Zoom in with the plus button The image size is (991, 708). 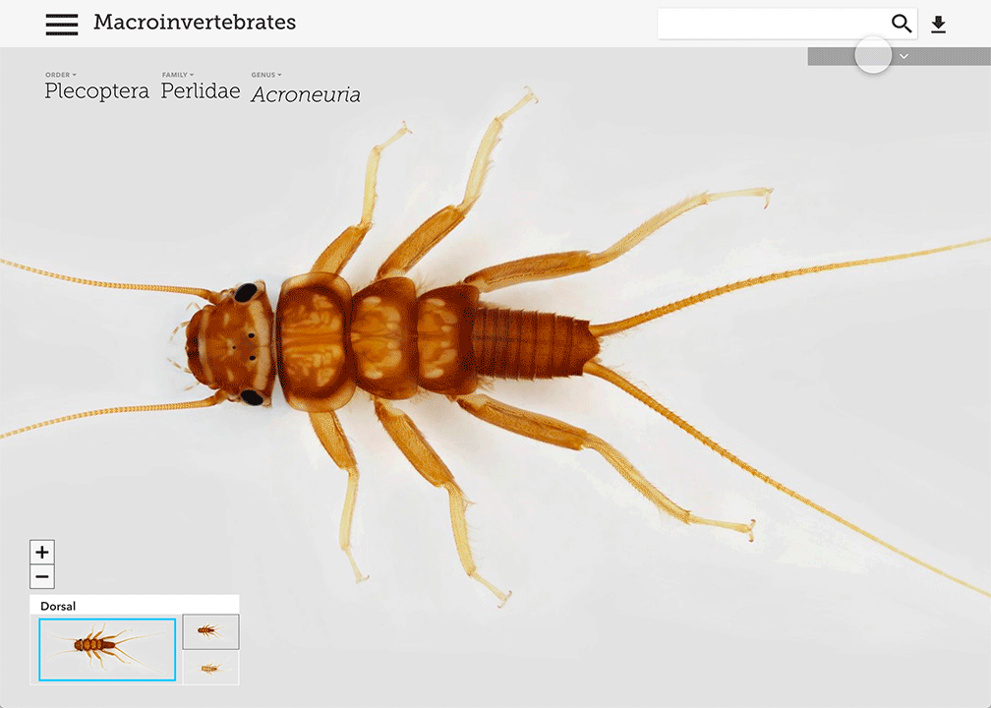[42, 552]
